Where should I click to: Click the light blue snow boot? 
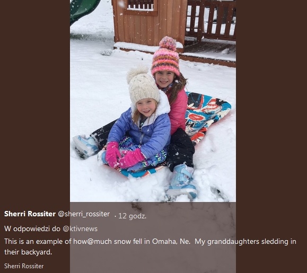click(x=181, y=181)
